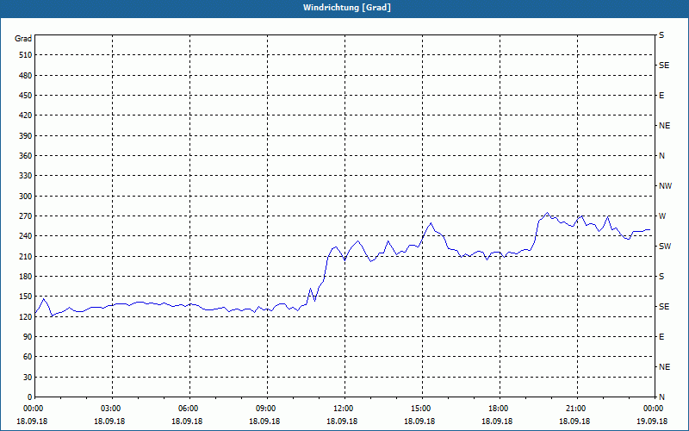The width and height of the screenshot is (689, 431).
Task: Click the 60 degree axis label
Action: pos(28,357)
